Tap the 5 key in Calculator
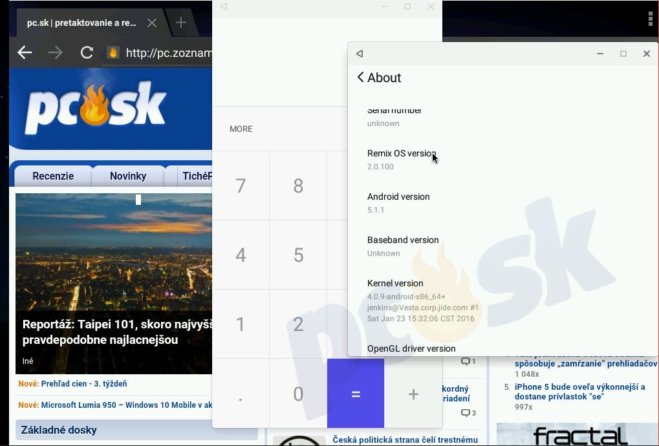This screenshot has height=446, width=659. click(x=298, y=255)
